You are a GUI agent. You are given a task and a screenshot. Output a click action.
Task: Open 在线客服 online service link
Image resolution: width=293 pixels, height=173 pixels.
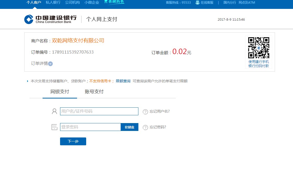pos(207,2)
